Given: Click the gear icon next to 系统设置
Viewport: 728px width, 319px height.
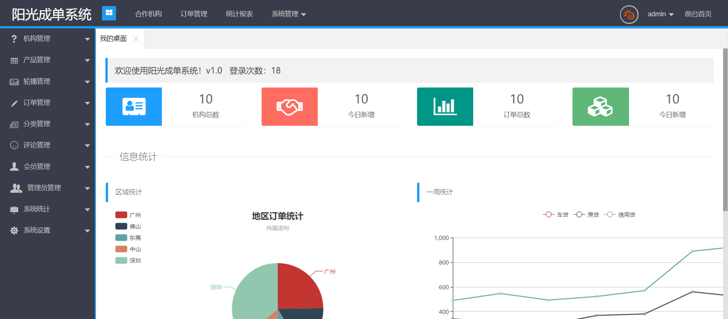Looking at the screenshot, I should pos(14,230).
